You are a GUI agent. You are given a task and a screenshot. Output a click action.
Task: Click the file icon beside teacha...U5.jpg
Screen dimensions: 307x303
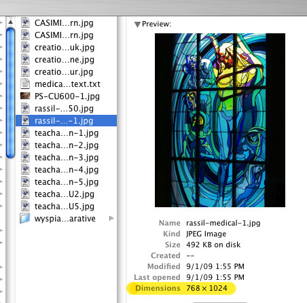[25, 207]
